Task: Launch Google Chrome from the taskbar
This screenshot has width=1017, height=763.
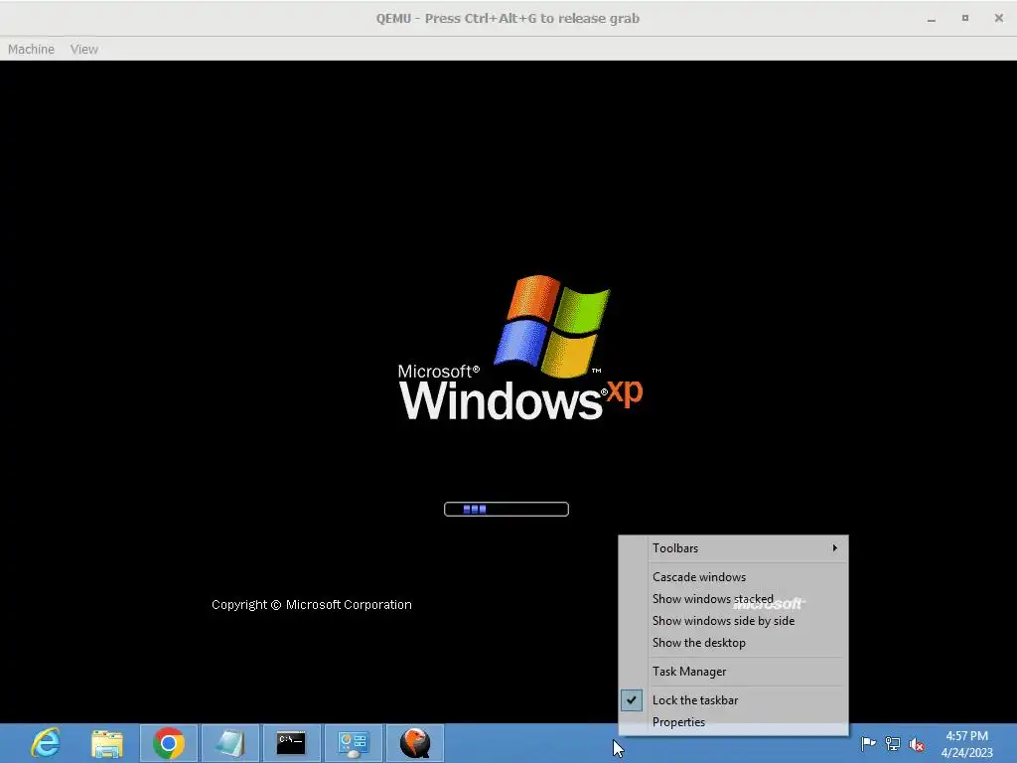Action: pyautogui.click(x=169, y=743)
